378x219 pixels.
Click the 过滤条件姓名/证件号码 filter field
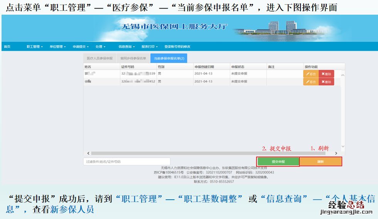[x=127, y=161]
